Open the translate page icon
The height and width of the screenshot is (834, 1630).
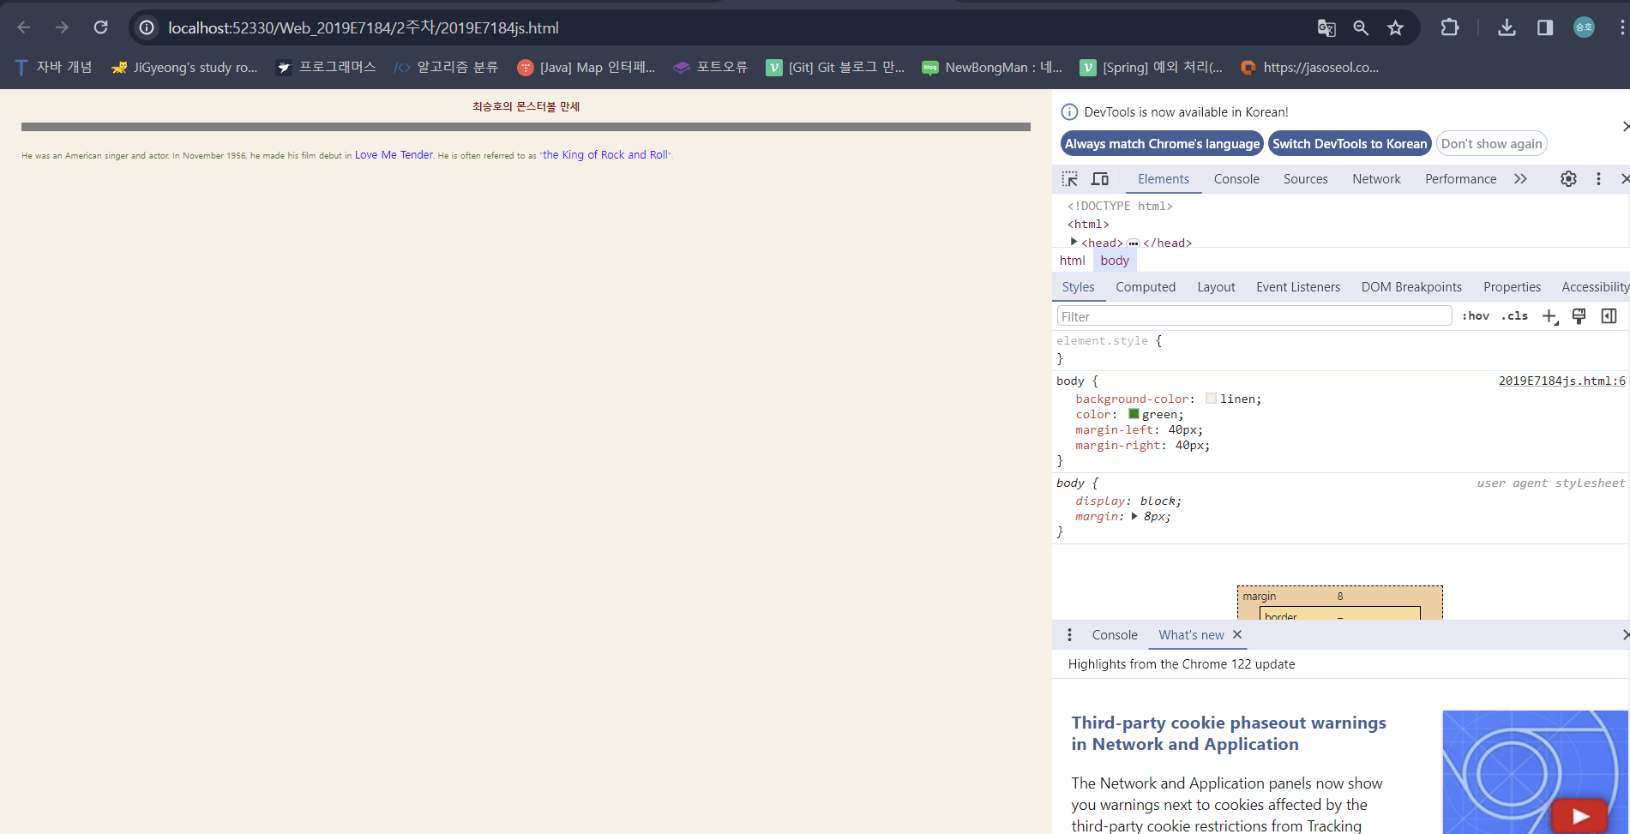pyautogui.click(x=1326, y=27)
